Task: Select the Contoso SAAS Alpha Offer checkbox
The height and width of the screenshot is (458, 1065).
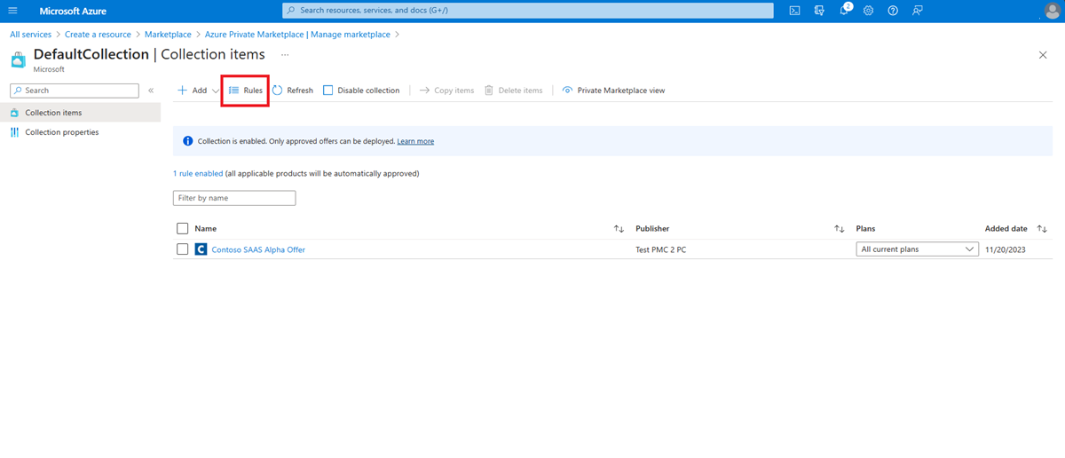Action: [182, 249]
